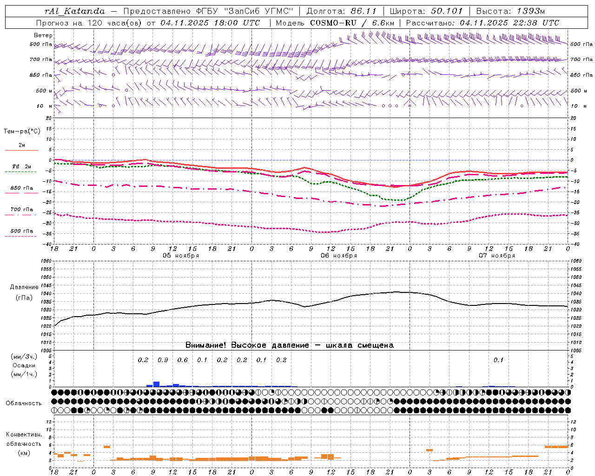The image size is (595, 476).
Task: Click the (мм/1ч.) precipitation unit label
Action: 24,374
